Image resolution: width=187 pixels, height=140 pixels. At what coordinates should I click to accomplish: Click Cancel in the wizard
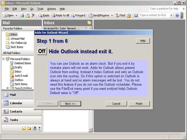116,104
